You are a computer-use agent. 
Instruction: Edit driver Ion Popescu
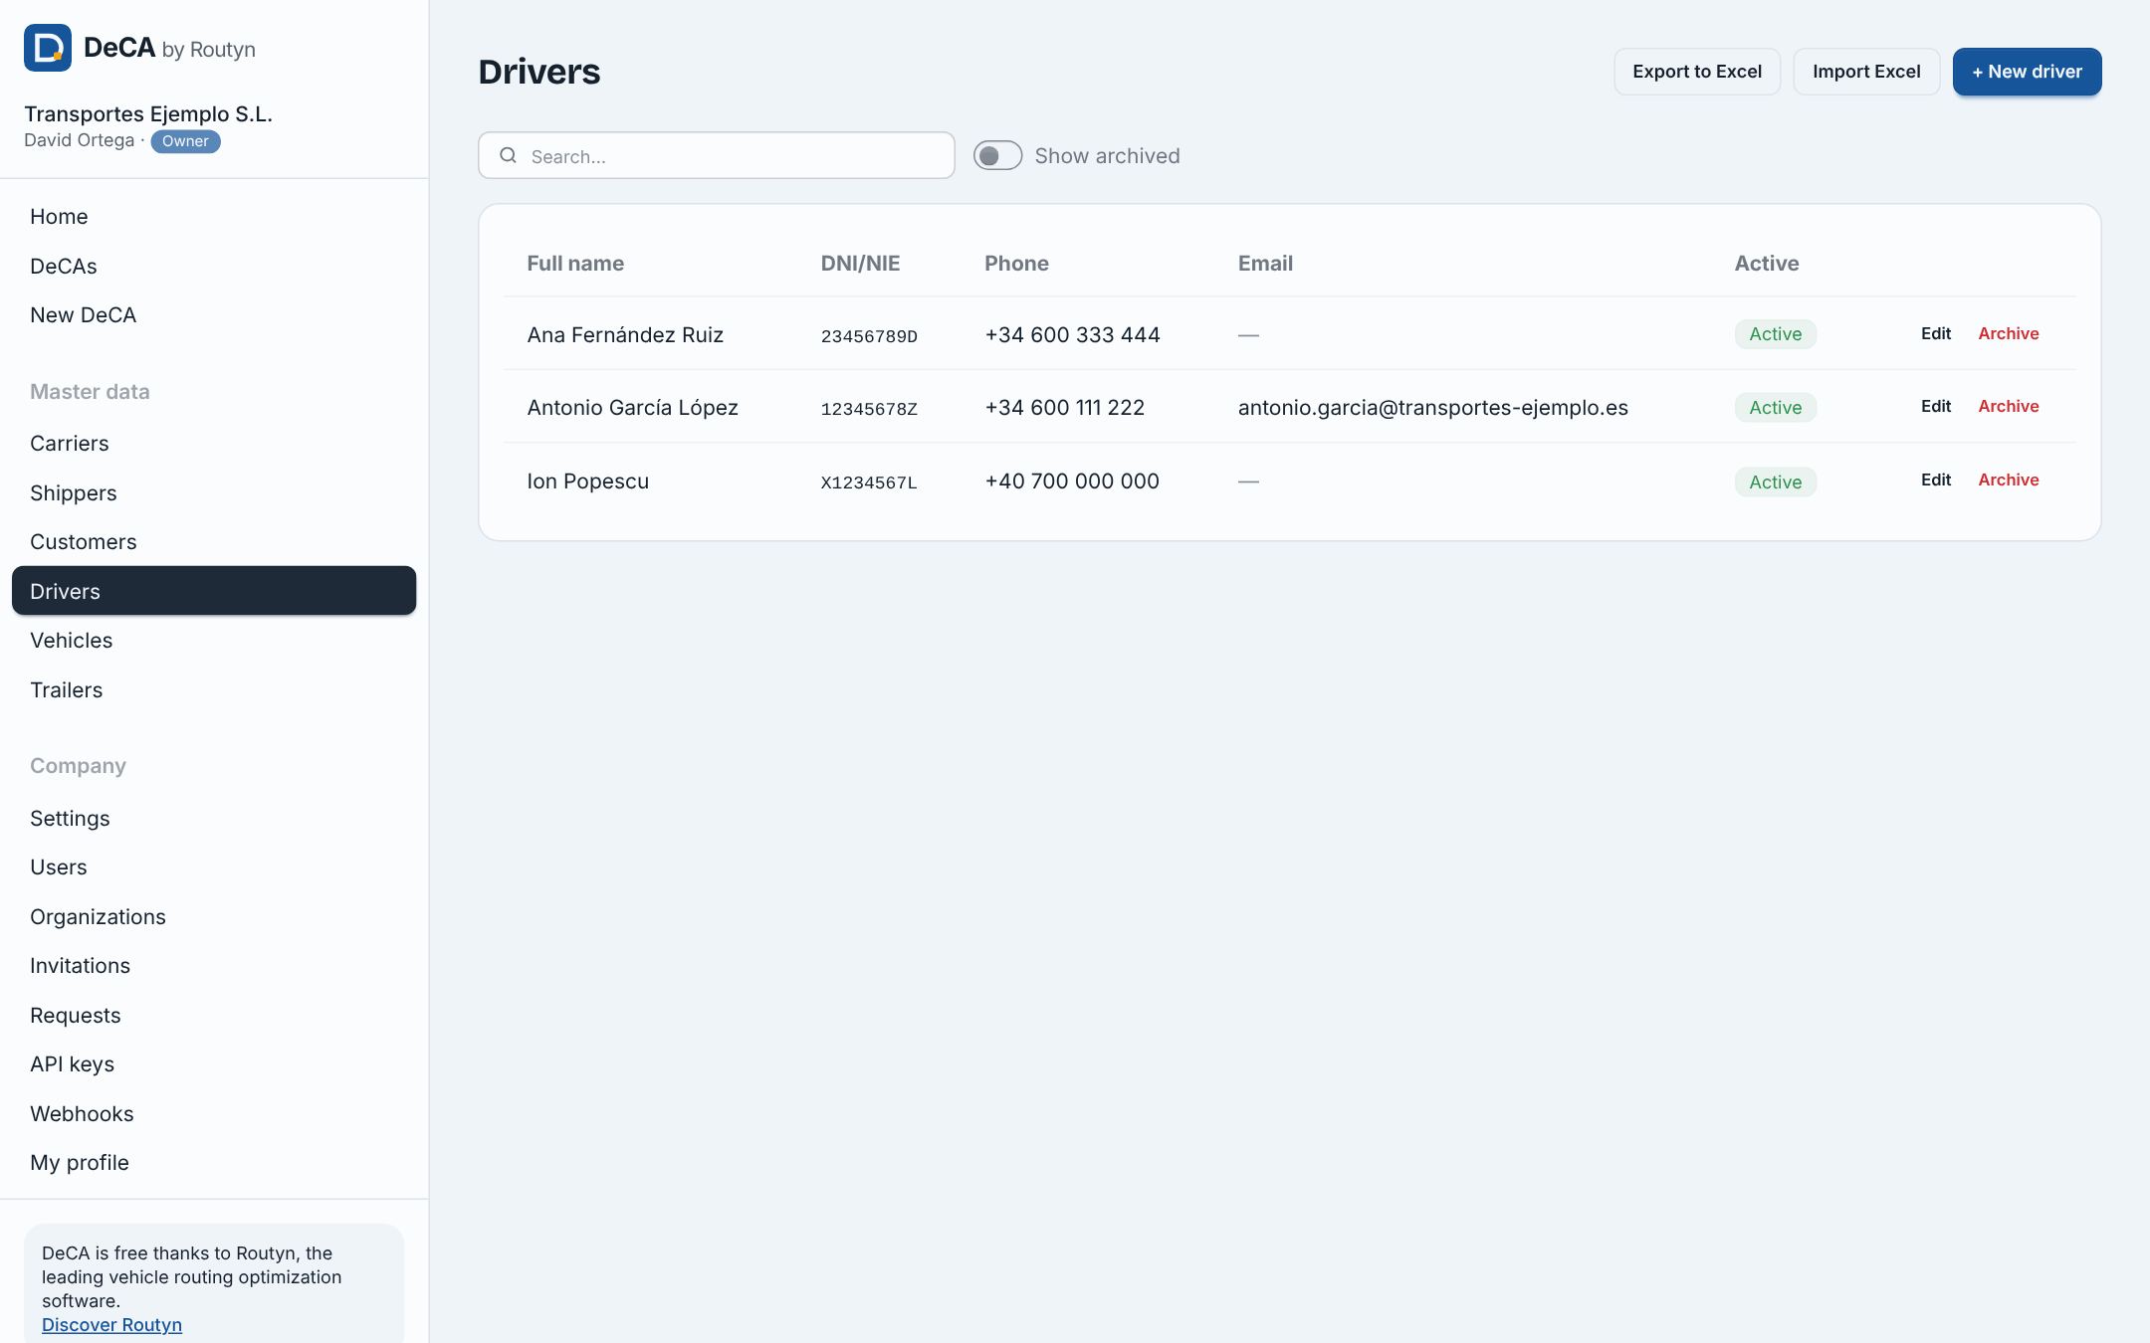click(1935, 480)
